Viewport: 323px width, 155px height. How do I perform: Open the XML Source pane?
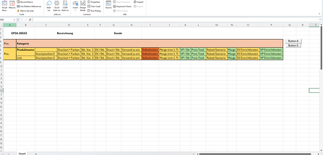108,5
